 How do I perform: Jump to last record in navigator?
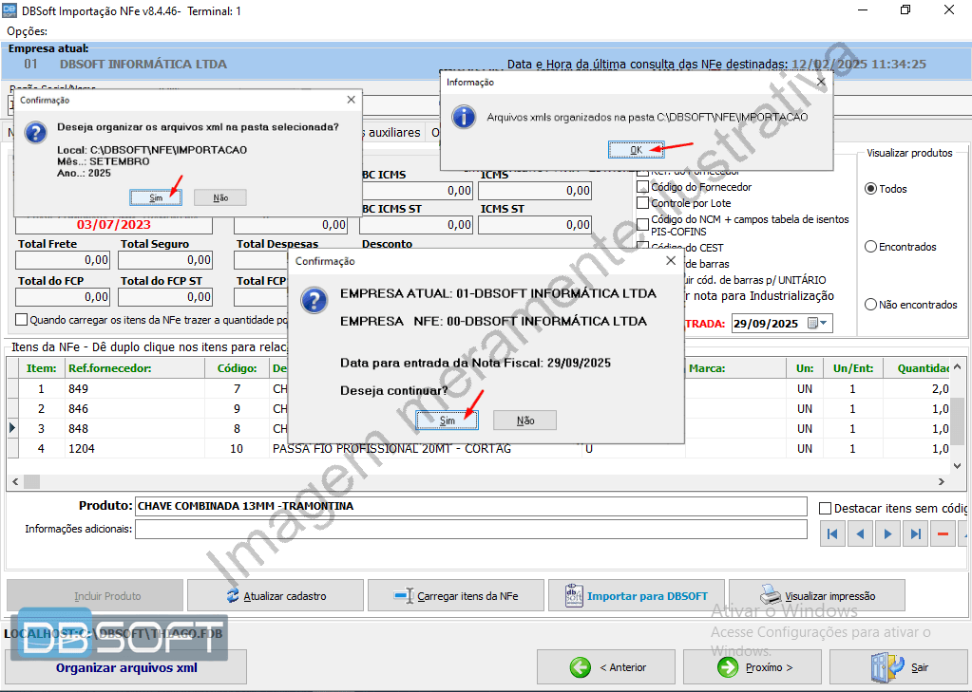point(915,534)
